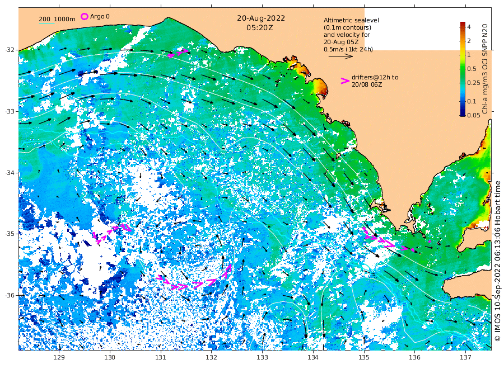
Task: Click the cyan 200m depth legend line
Action: (46, 23)
